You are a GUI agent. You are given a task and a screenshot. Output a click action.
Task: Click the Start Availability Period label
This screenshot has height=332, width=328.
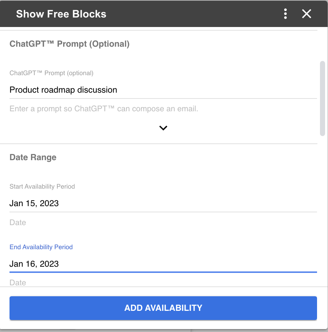point(42,186)
